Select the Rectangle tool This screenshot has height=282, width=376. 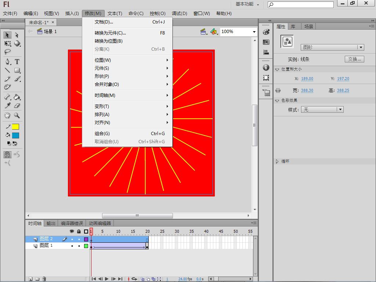17,70
